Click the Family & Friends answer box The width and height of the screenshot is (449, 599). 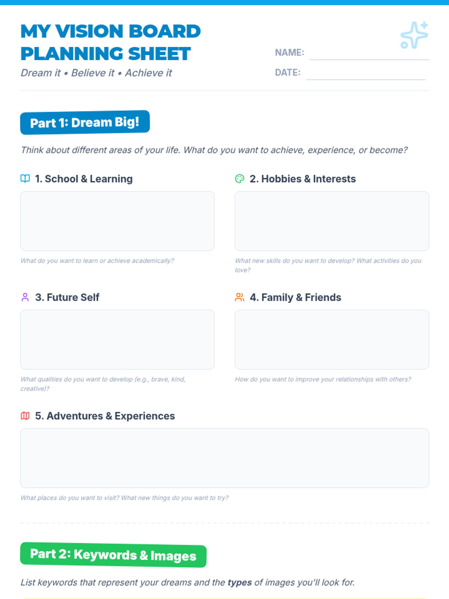tap(332, 340)
